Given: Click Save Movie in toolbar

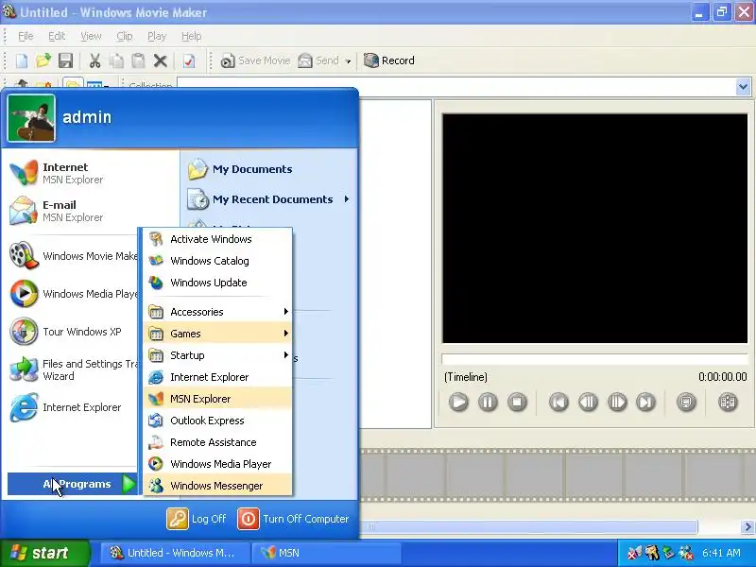Looking at the screenshot, I should [x=255, y=60].
